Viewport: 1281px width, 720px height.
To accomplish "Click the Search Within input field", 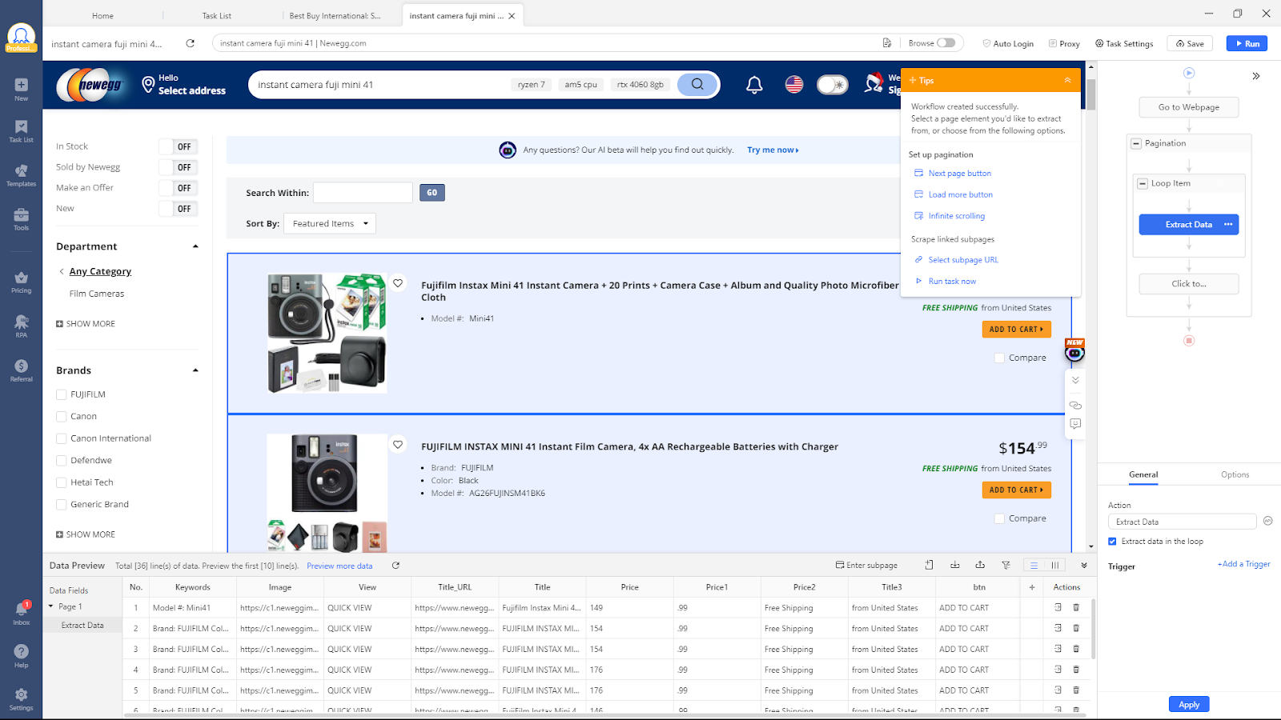I will click(362, 192).
